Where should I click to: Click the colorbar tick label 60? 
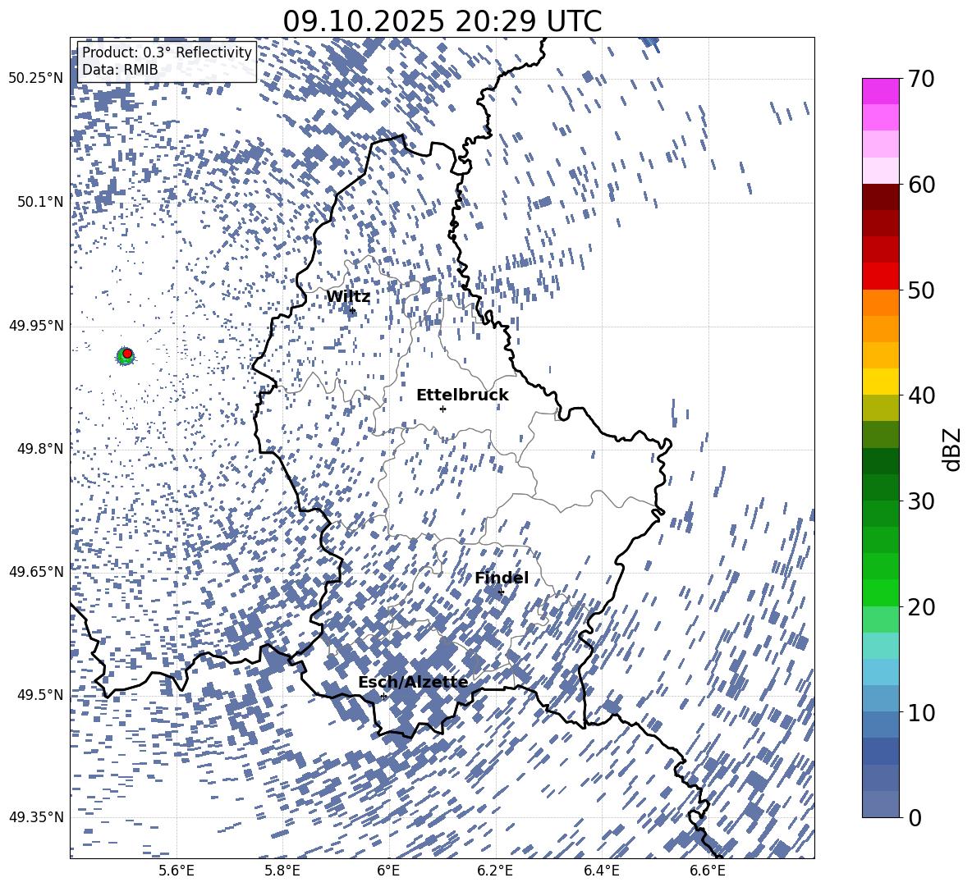(921, 185)
